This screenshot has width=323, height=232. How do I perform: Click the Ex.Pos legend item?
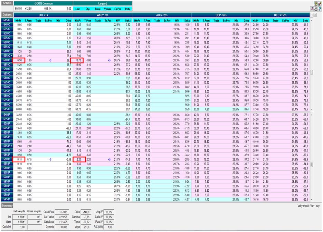click(x=117, y=9)
